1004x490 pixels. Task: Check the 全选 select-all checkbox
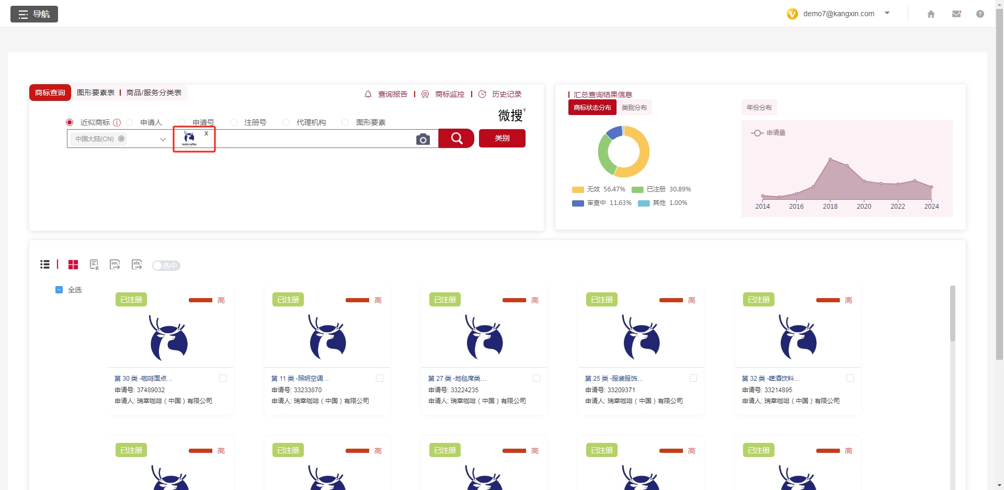(x=59, y=290)
